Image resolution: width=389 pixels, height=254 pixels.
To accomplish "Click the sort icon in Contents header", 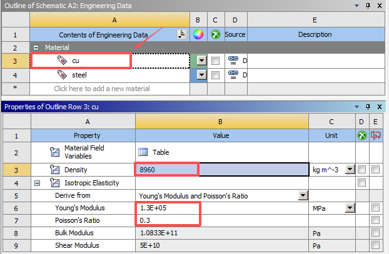I will point(181,34).
